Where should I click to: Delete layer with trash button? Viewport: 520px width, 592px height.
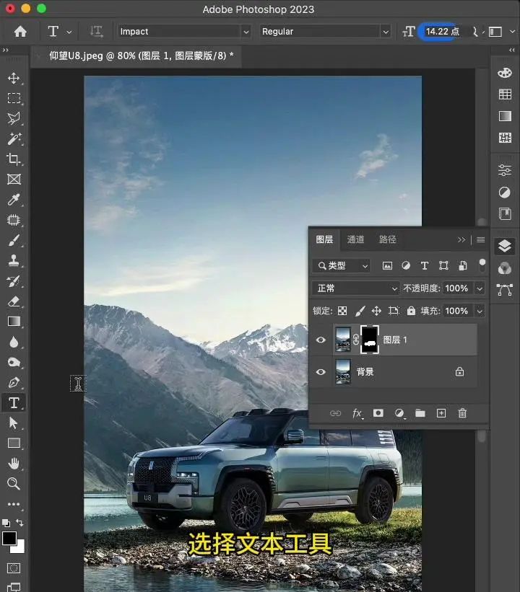tap(462, 413)
